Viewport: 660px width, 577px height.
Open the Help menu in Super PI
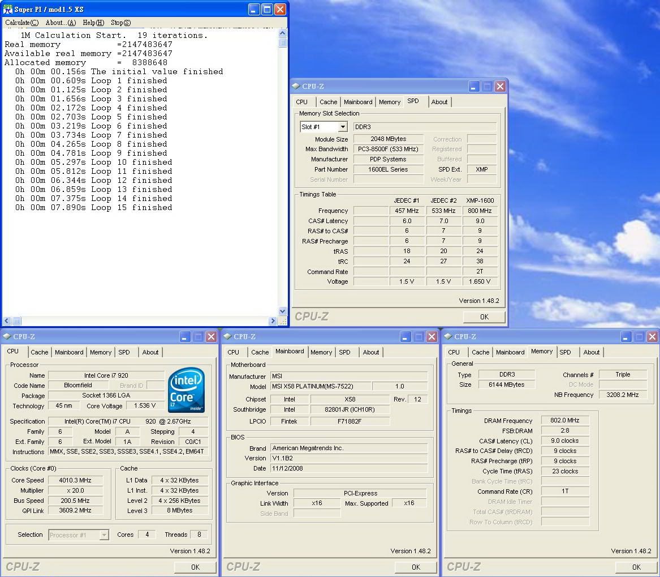pos(93,23)
